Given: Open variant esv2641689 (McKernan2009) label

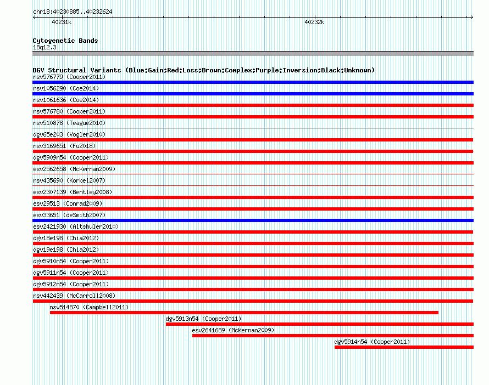Looking at the screenshot, I should point(234,330).
